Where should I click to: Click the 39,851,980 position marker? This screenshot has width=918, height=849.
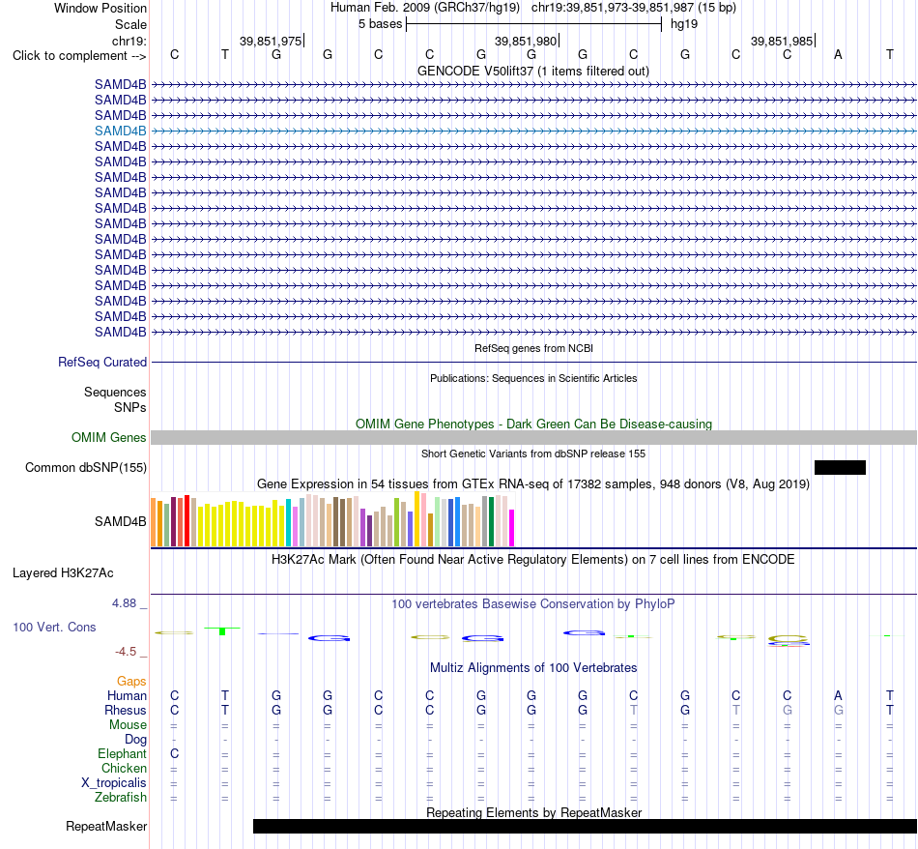coord(526,41)
